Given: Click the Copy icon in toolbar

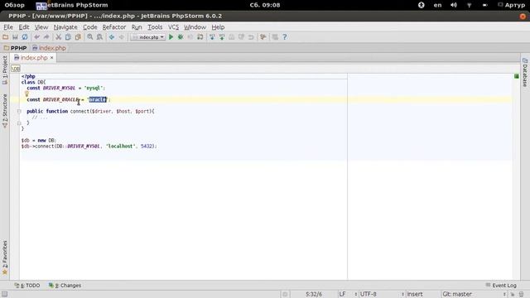Looking at the screenshot, I should pyautogui.click(x=68, y=36).
